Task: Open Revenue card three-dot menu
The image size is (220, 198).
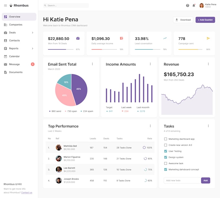Action: click(208, 64)
